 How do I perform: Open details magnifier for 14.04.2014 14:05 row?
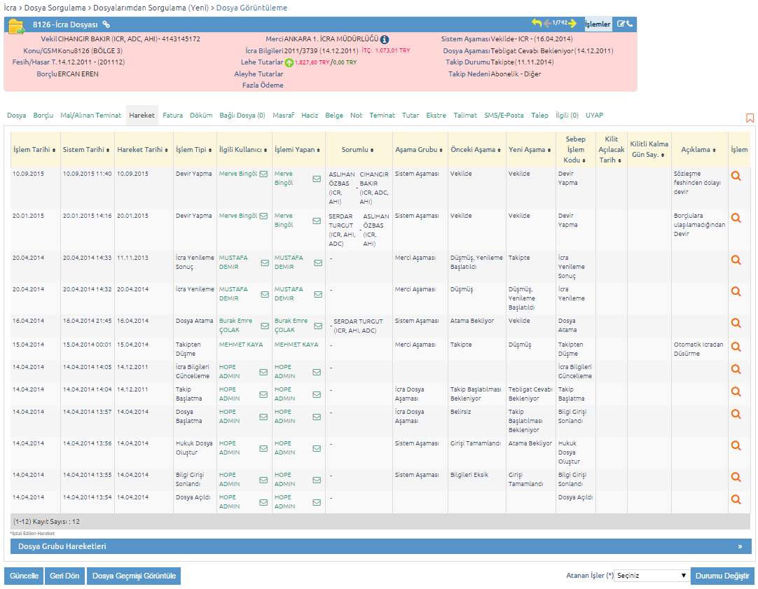[736, 369]
